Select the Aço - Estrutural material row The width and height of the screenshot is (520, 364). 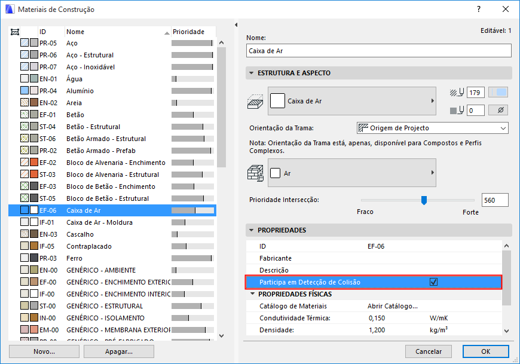[x=112, y=55]
